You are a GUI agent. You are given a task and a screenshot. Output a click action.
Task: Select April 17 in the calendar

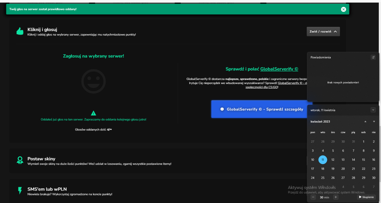click(x=313, y=169)
